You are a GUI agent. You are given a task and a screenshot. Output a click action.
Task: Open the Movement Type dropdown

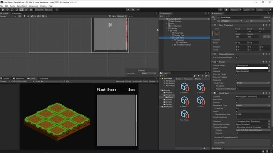pyautogui.click(x=253, y=105)
